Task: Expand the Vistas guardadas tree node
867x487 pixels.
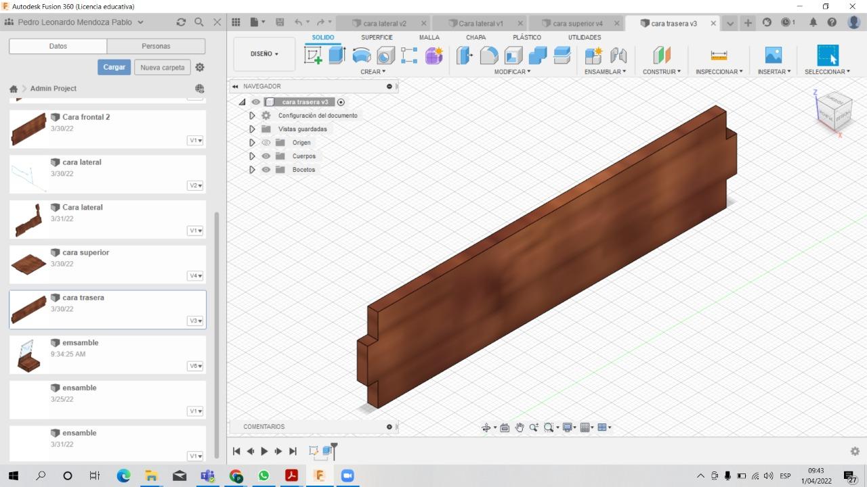Action: coord(252,129)
